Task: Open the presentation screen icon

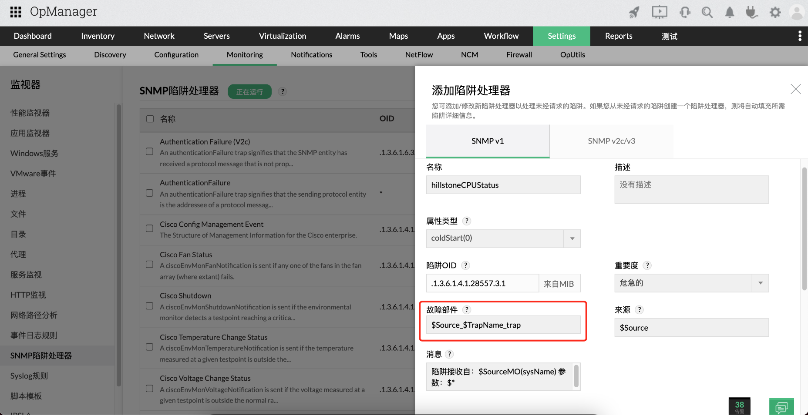Action: pos(660,12)
